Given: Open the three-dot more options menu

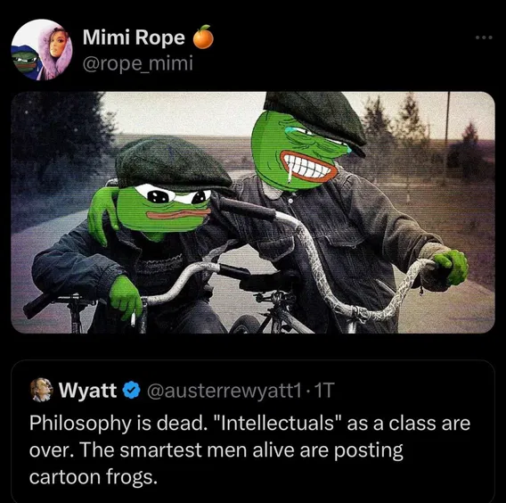Looking at the screenshot, I should tap(484, 37).
